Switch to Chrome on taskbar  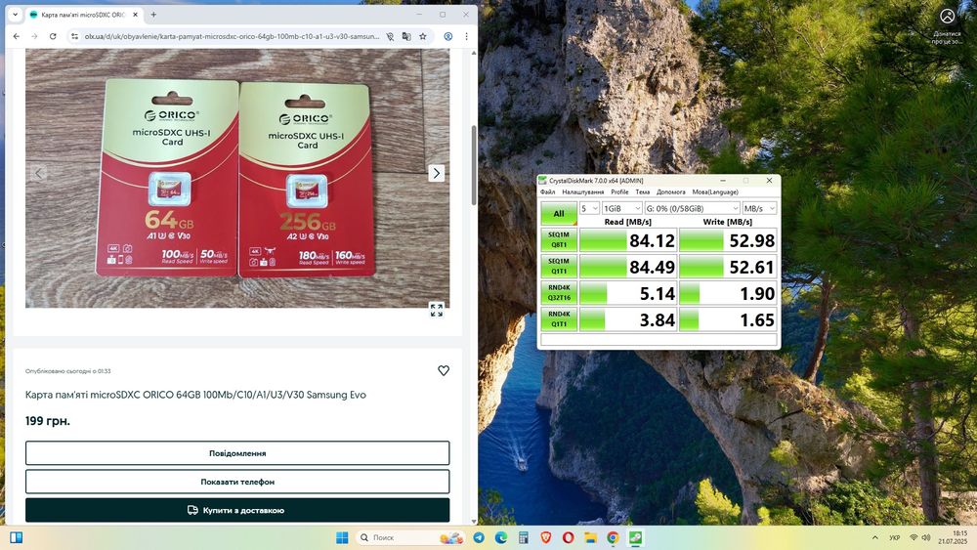[613, 537]
